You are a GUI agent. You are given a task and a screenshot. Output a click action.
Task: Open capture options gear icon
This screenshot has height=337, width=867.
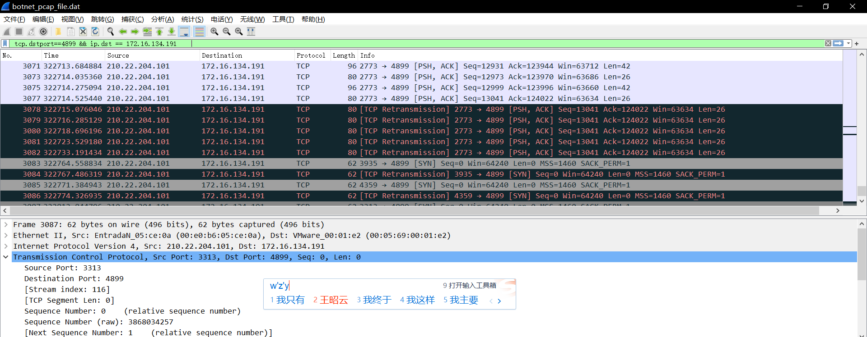click(x=43, y=32)
